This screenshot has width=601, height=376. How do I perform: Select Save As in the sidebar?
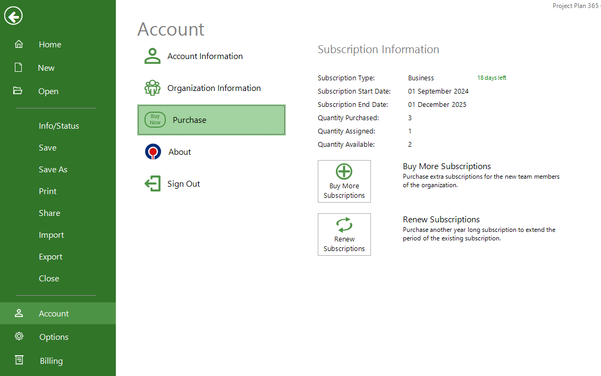[53, 170]
